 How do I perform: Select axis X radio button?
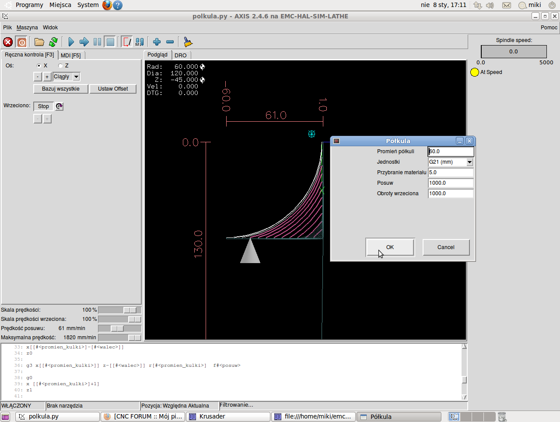click(x=39, y=66)
